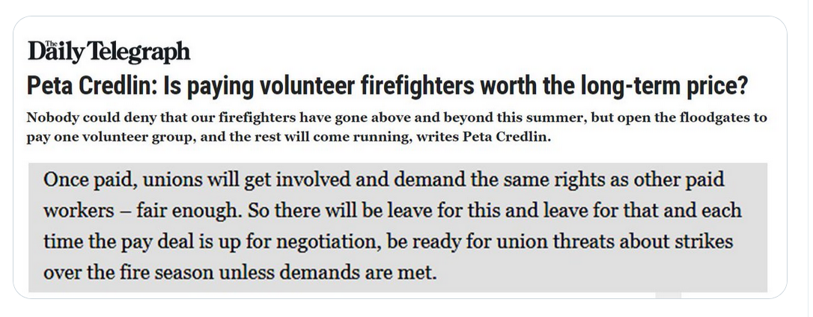Open the grey quoted excerpt block
Image resolution: width=813 pixels, height=317 pixels.
398,227
